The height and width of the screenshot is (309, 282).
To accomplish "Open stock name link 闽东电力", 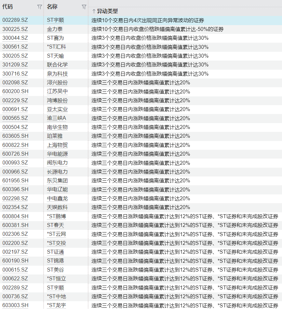I will click(57, 163).
